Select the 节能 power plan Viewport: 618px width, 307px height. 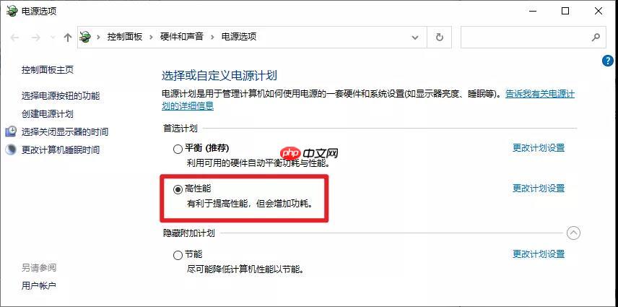point(178,255)
